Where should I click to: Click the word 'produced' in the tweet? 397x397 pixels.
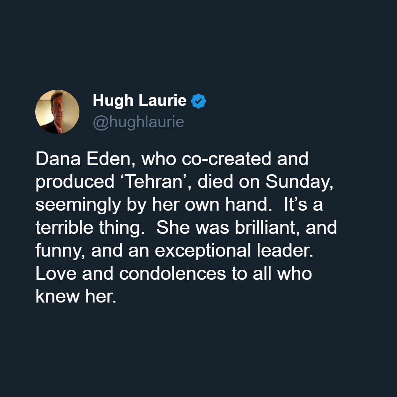pyautogui.click(x=75, y=182)
